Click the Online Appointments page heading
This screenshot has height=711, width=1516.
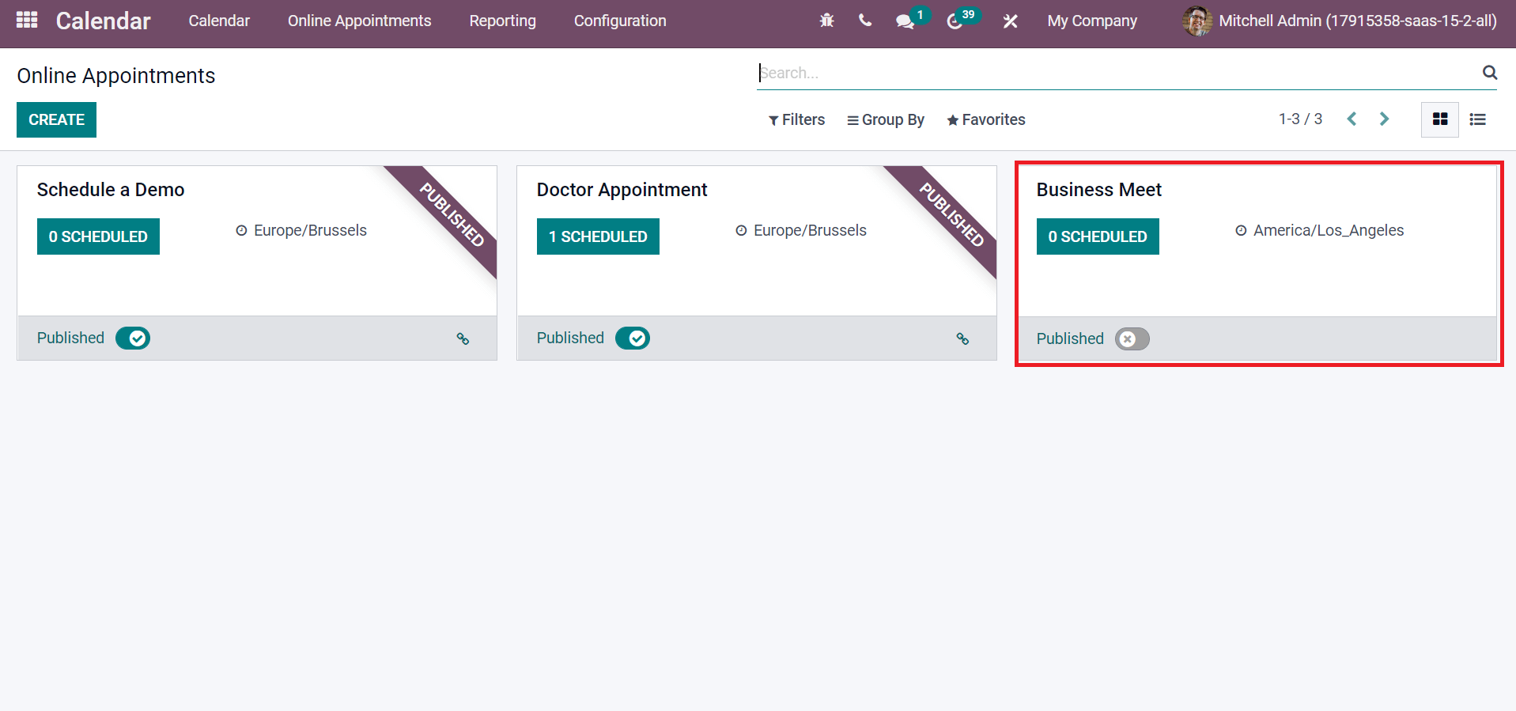116,76
